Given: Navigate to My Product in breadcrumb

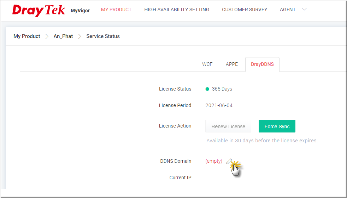Looking at the screenshot, I should pyautogui.click(x=27, y=36).
